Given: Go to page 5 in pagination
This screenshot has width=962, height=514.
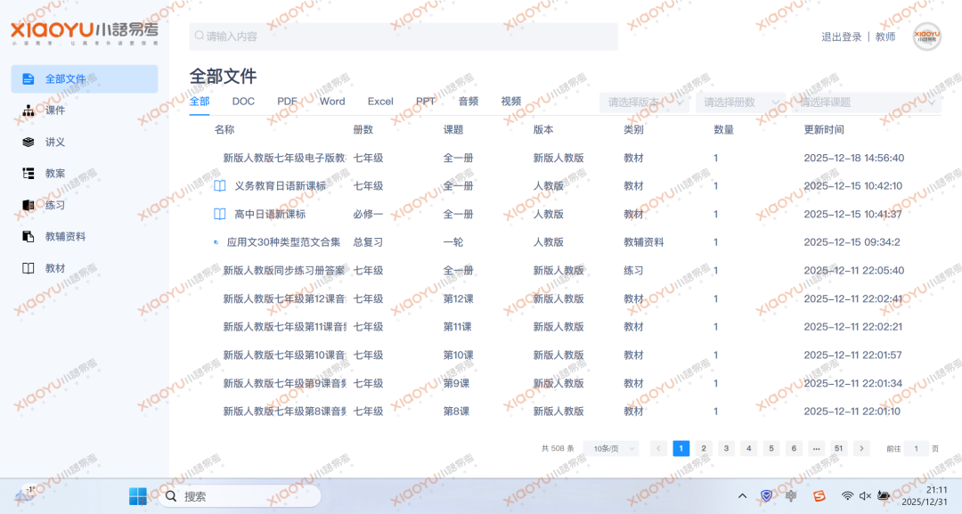Looking at the screenshot, I should point(771,448).
